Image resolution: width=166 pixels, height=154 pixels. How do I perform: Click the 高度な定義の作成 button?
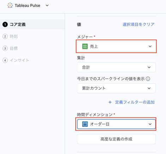point(116,139)
